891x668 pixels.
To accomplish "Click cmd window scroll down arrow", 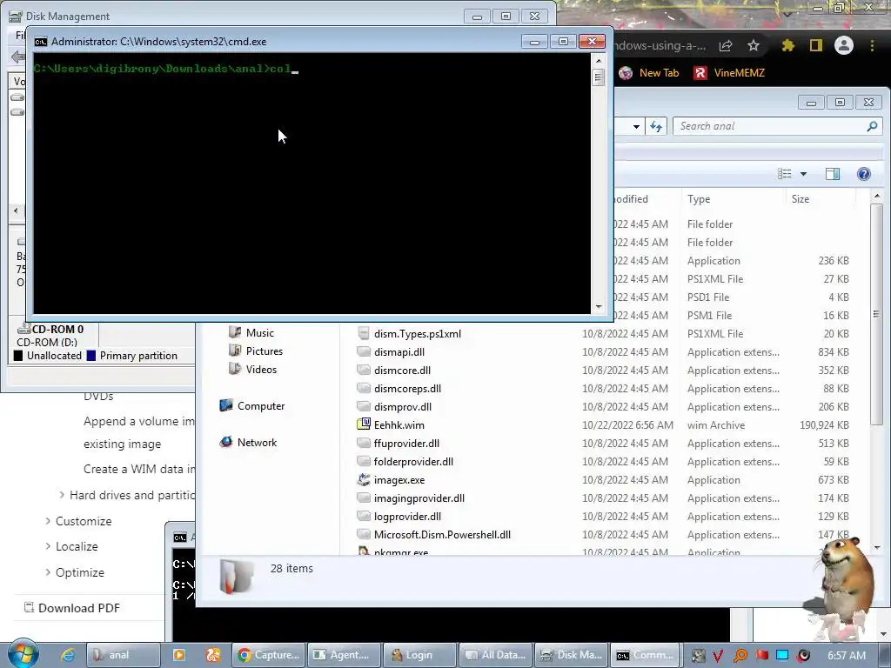I will pos(599,307).
